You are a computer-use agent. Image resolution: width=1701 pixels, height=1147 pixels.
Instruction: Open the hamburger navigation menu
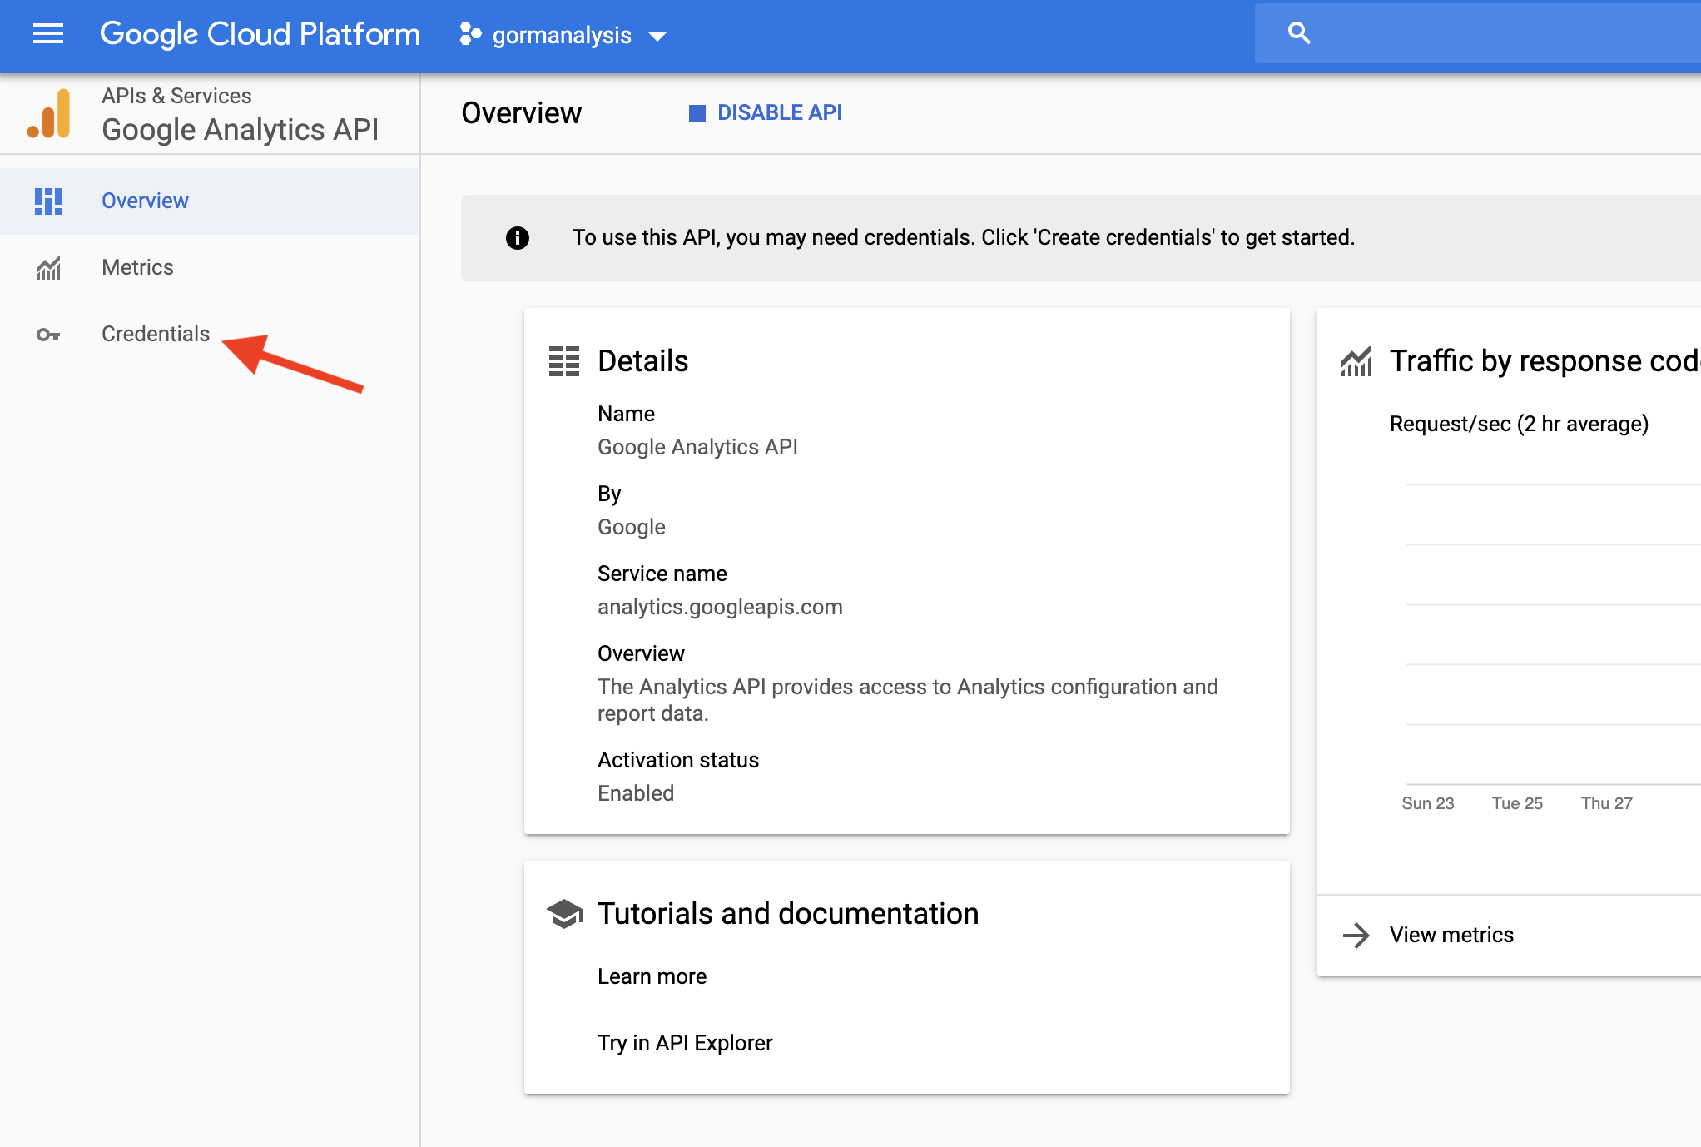pos(47,34)
